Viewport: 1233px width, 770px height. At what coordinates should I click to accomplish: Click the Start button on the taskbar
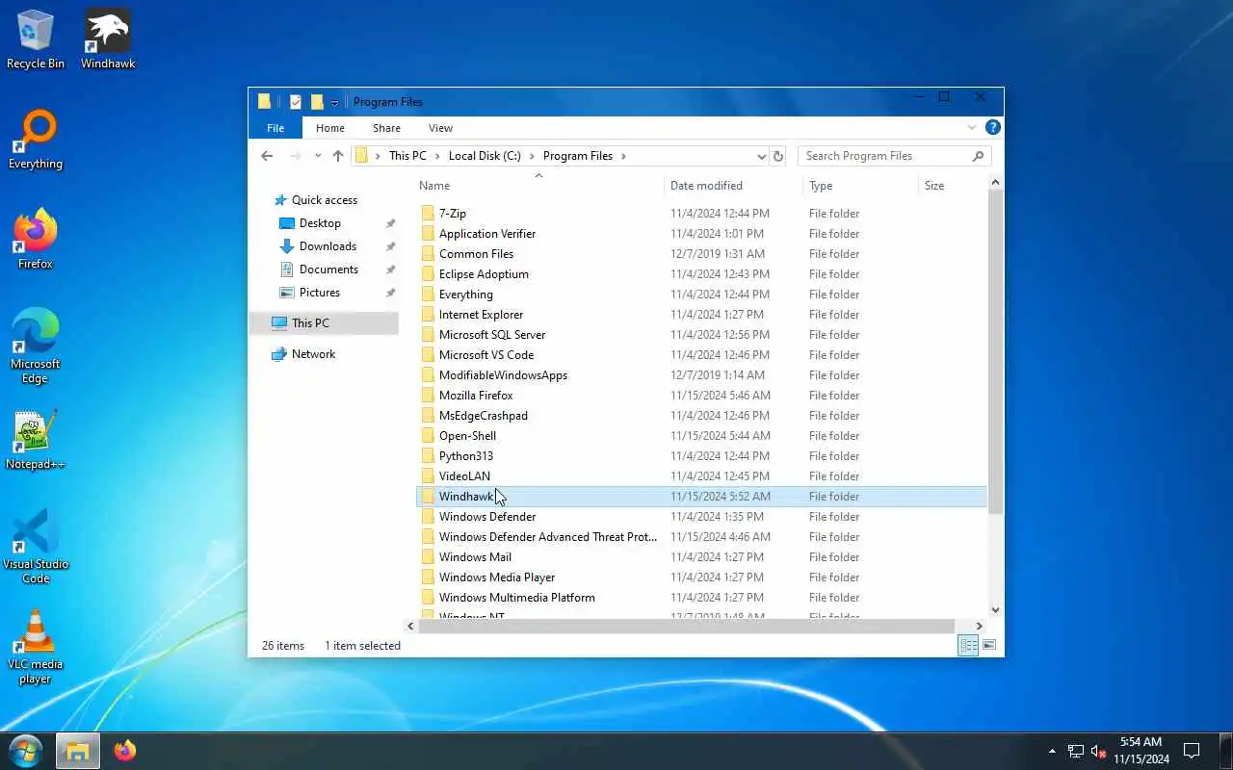pos(25,751)
